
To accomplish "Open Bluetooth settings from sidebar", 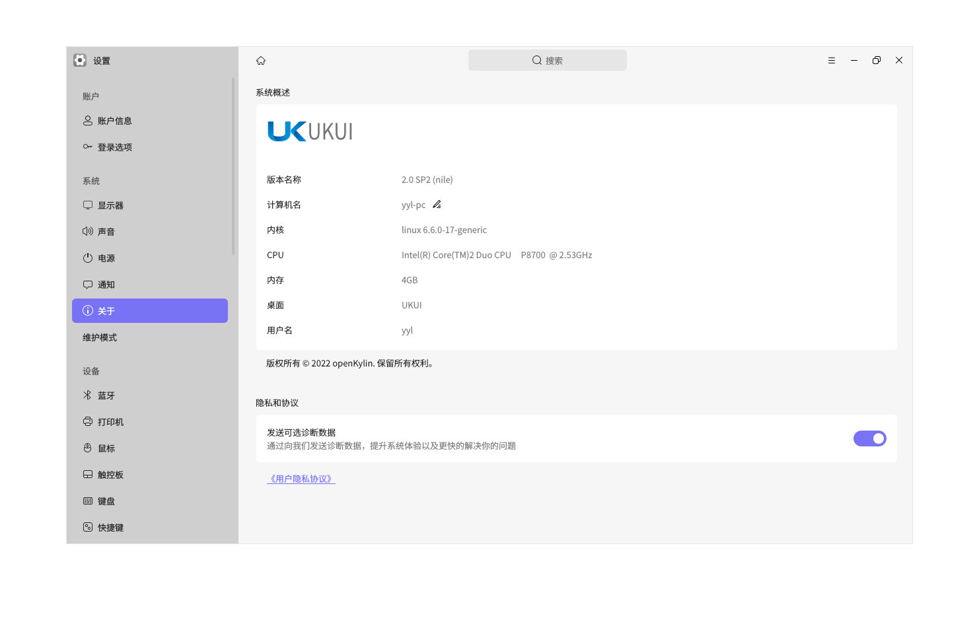I will [x=106, y=396].
